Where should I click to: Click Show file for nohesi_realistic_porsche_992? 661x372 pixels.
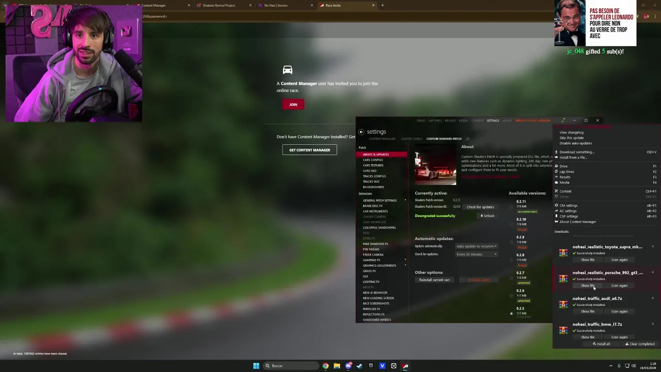click(588, 285)
